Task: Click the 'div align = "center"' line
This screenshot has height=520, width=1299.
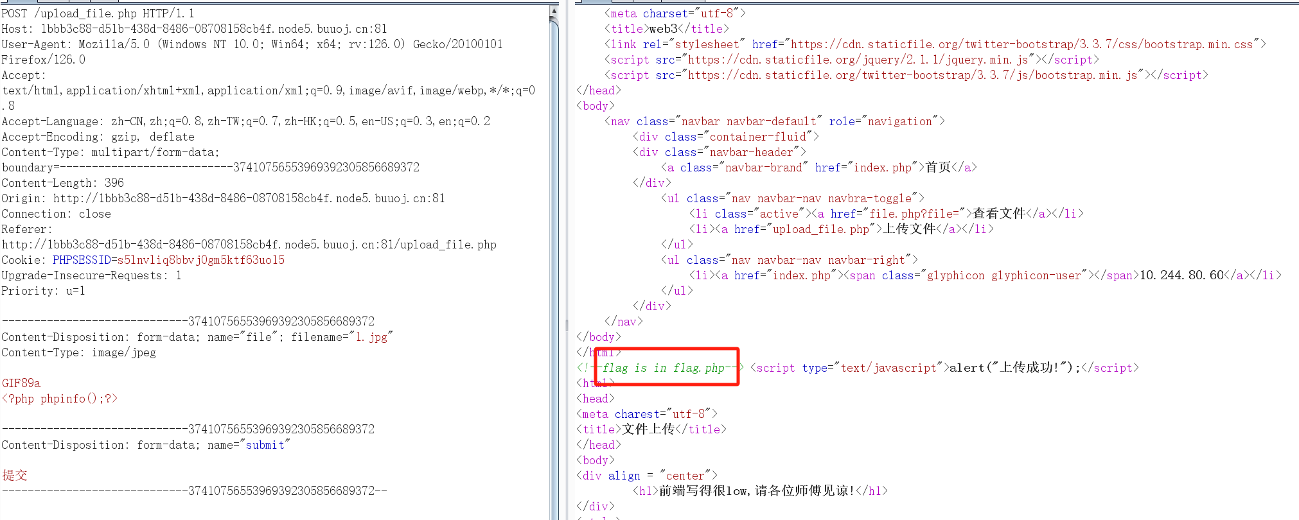Action: [647, 476]
